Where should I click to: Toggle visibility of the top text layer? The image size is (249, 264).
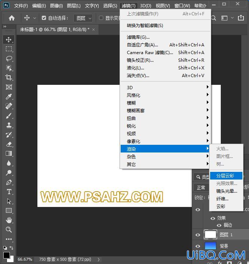pos(198,210)
